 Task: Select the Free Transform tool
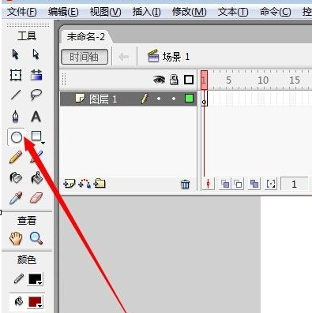16,75
